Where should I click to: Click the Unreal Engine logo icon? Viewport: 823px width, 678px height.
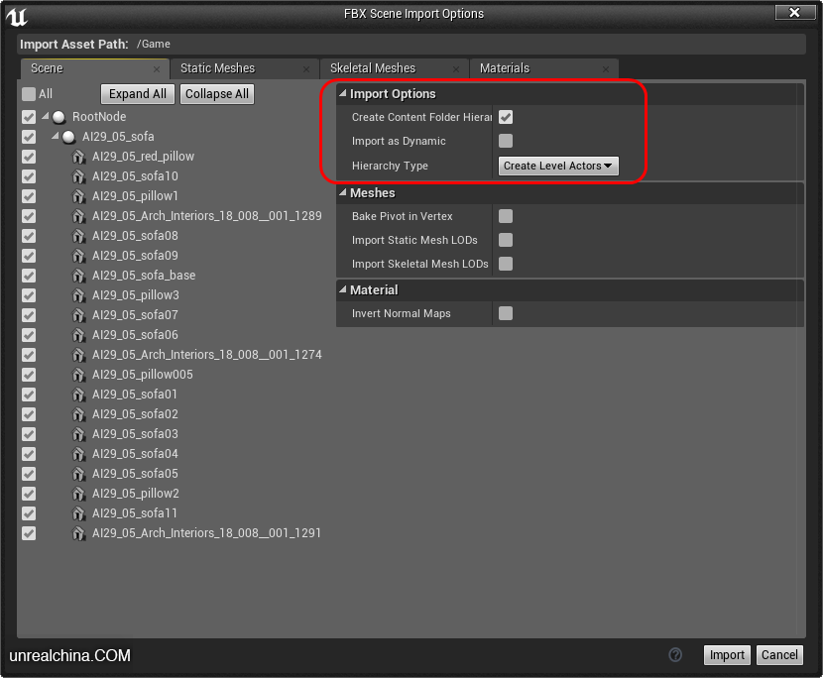click(x=16, y=16)
